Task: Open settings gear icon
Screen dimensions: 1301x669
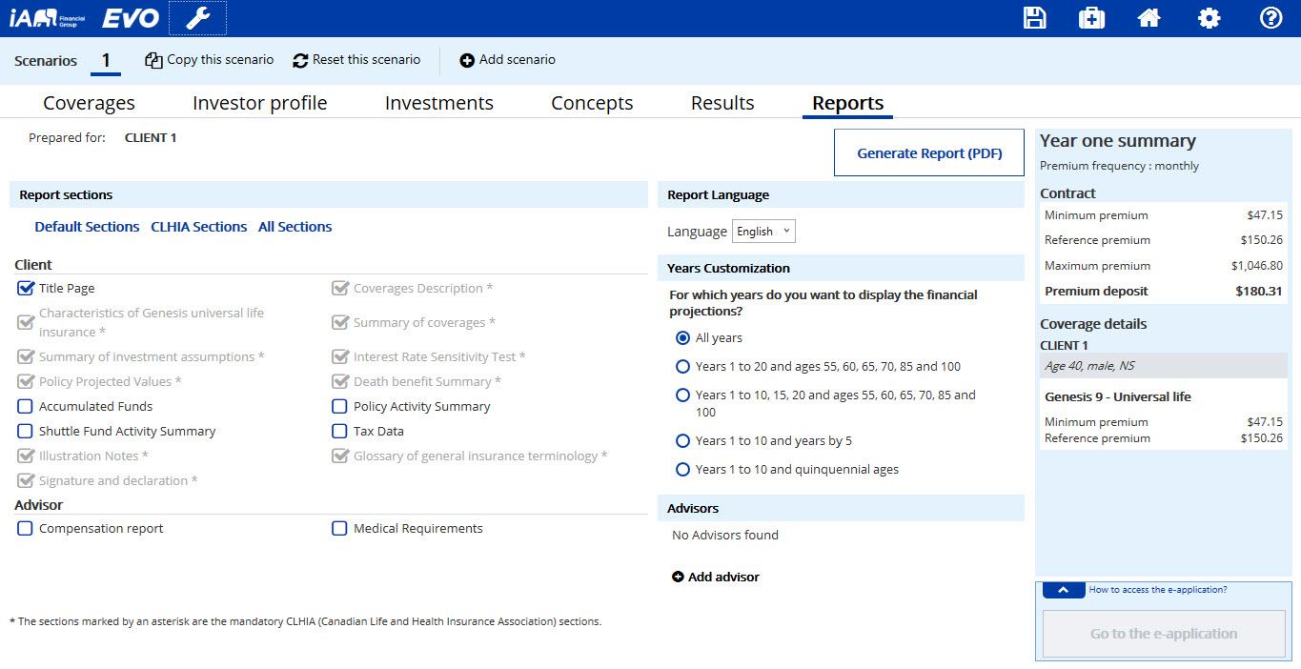Action: click(1209, 18)
